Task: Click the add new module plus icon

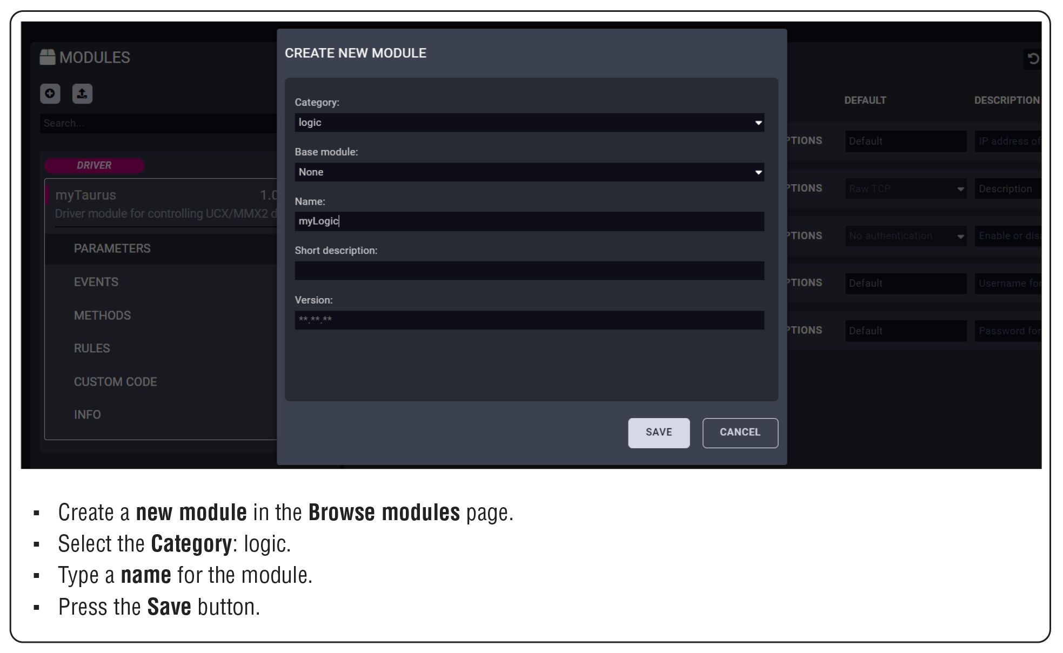Action: click(x=50, y=93)
